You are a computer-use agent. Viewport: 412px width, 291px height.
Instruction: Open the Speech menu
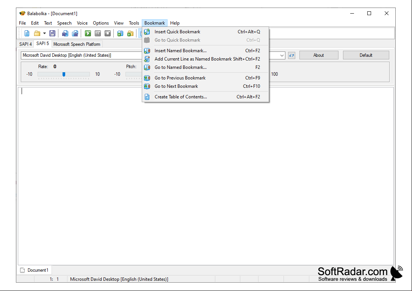pyautogui.click(x=64, y=23)
